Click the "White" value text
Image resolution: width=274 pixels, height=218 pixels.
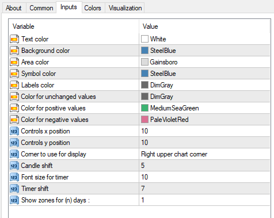[158, 39]
